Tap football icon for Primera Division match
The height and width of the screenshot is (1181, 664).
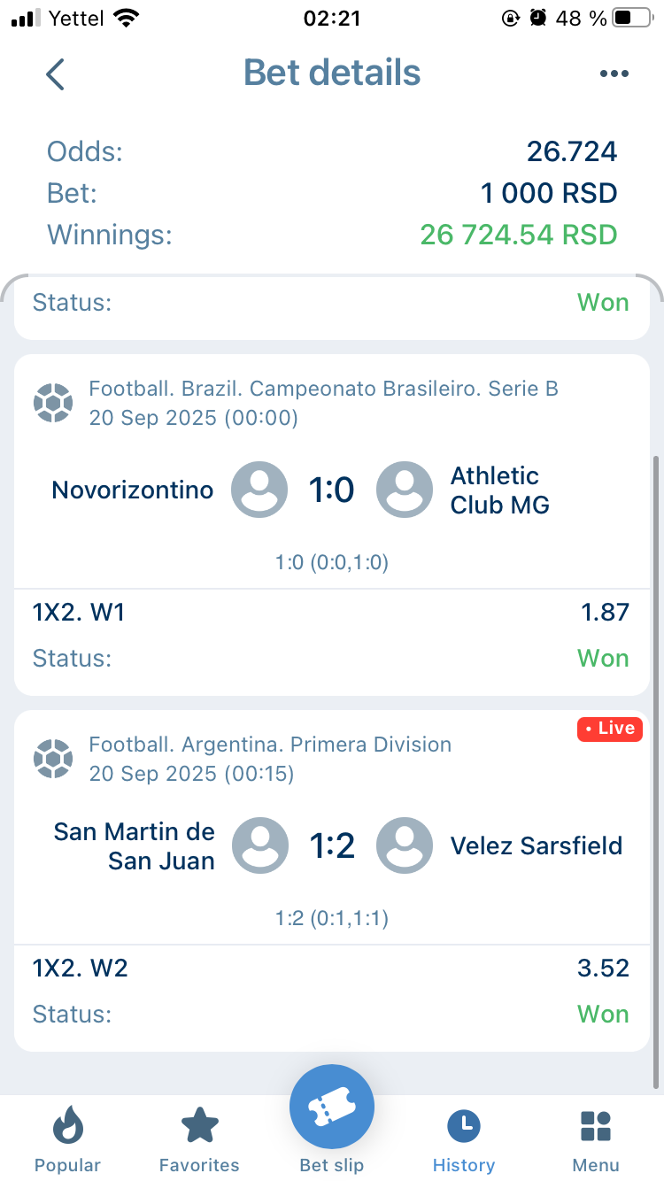53,759
